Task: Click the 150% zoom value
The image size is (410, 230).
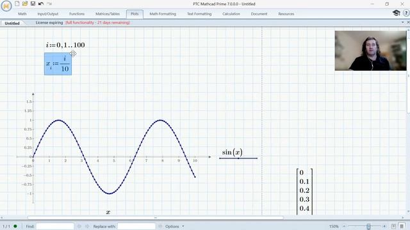Action: (x=334, y=226)
